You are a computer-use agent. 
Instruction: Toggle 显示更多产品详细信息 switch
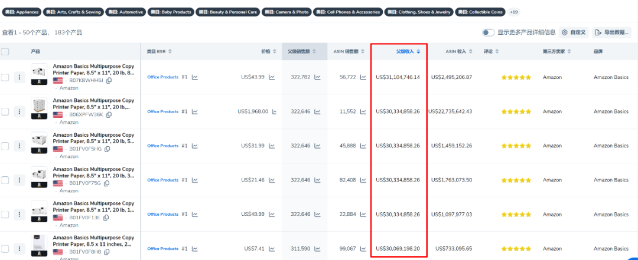click(x=489, y=32)
